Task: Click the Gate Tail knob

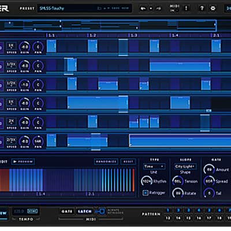Action: (x=209, y=193)
